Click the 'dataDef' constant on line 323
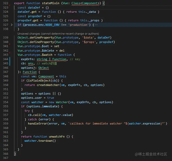Screen dimensions: 172x161 coord(34,8)
